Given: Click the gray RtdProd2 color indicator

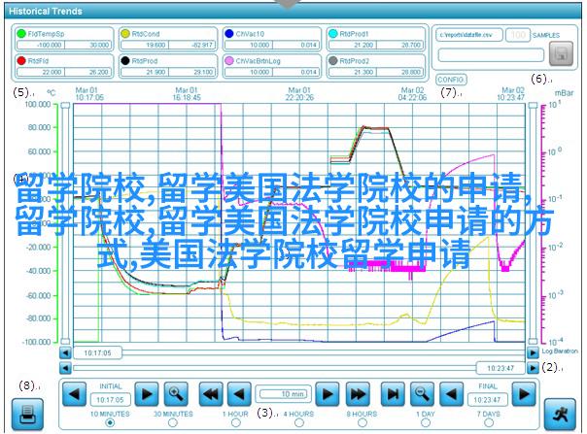Looking at the screenshot, I should pyautogui.click(x=333, y=60).
